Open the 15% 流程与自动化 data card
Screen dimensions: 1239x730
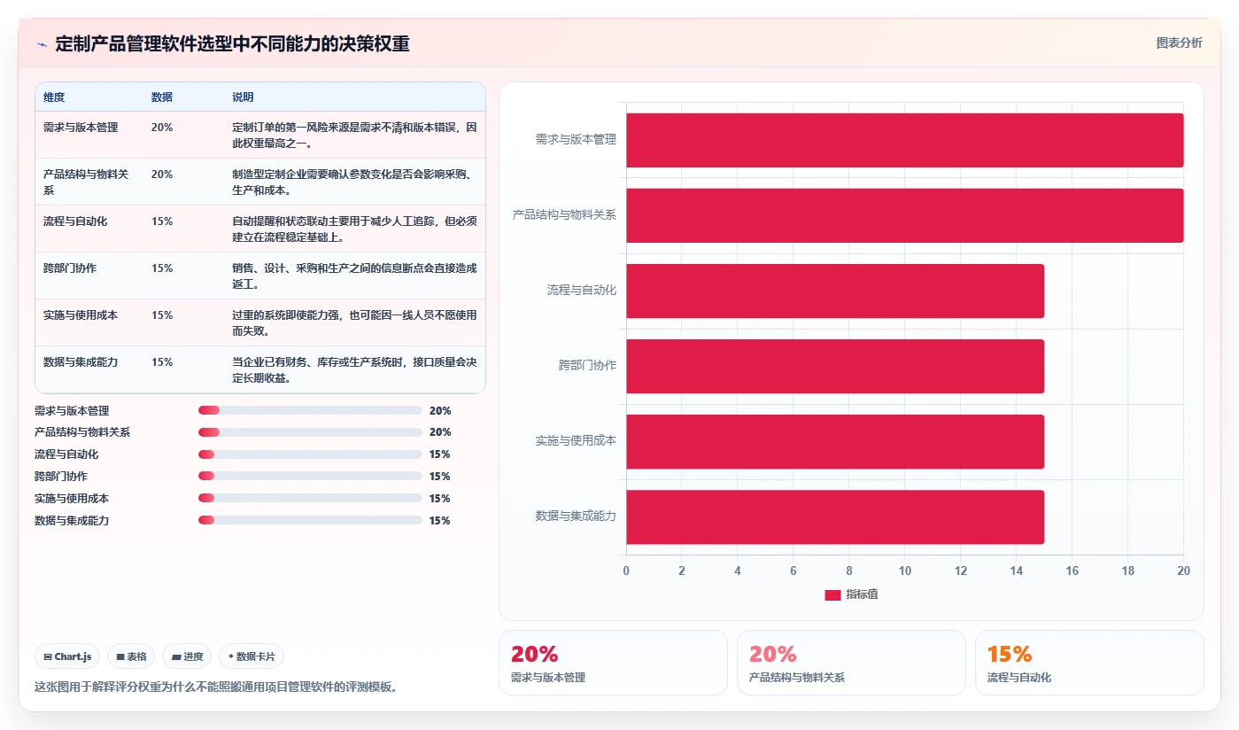[x=1089, y=663]
